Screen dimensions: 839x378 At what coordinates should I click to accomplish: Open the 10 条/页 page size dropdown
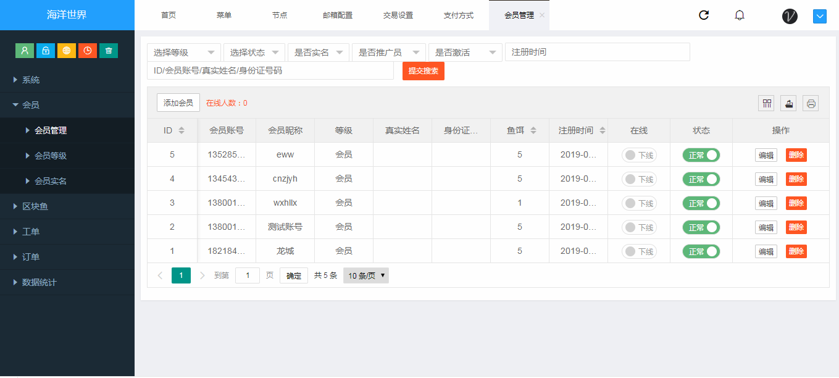(x=366, y=275)
